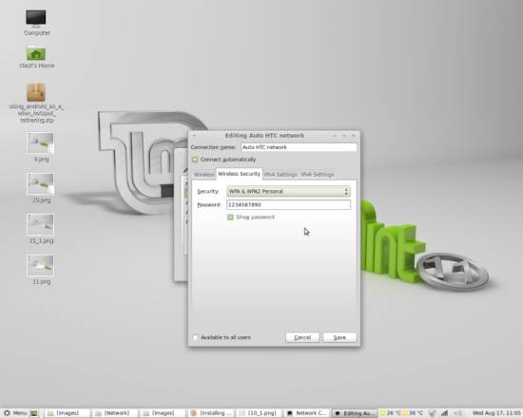Image resolution: width=523 pixels, height=418 pixels.
Task: Select the Wireless Security tab
Action: (x=239, y=174)
